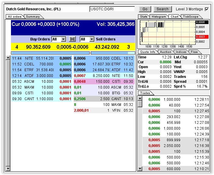Select the Trades tab
214x175 pixels.
(145, 93)
